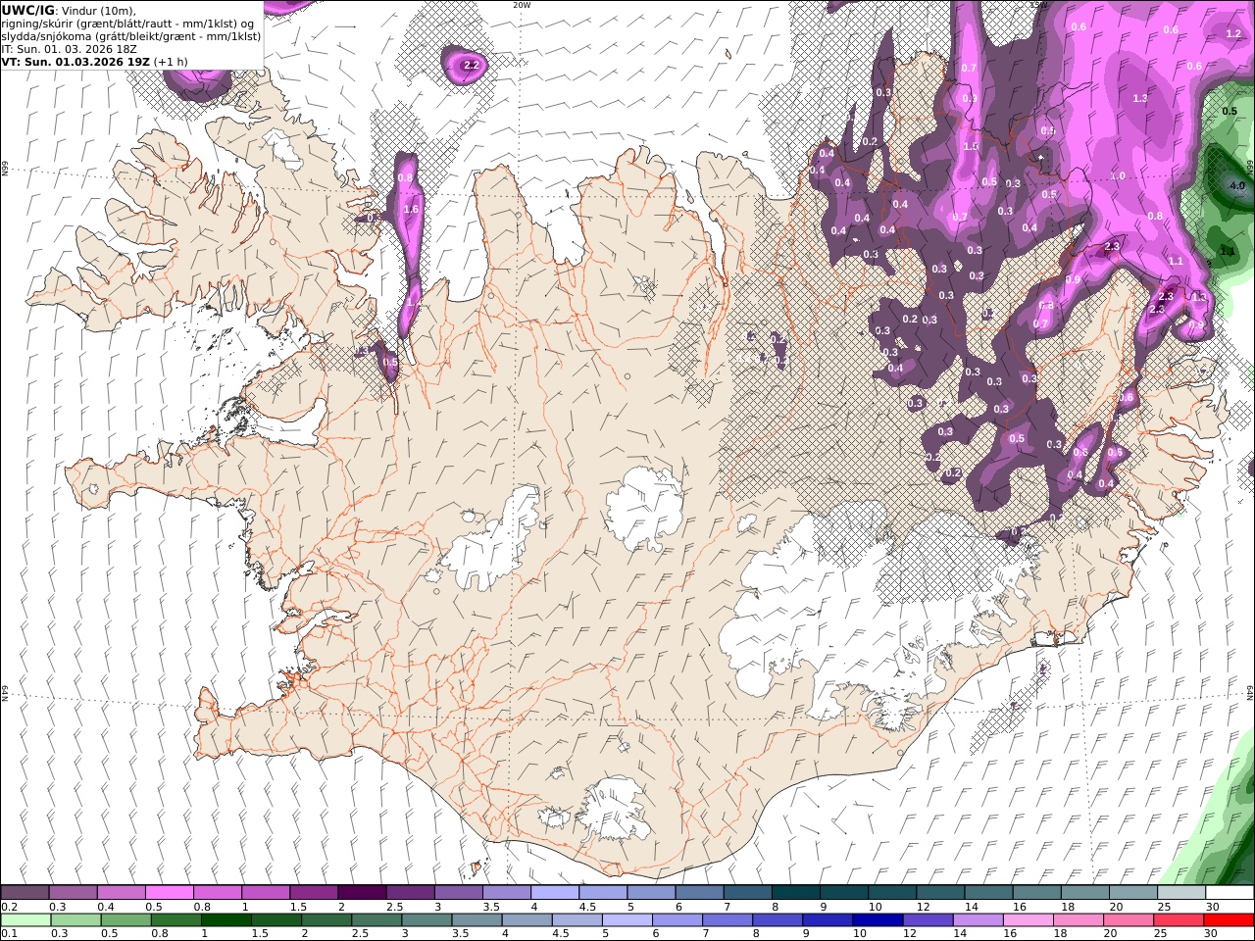
Task: Pick the bright red 30 swatch, lower legend row
Action: pos(1229,920)
